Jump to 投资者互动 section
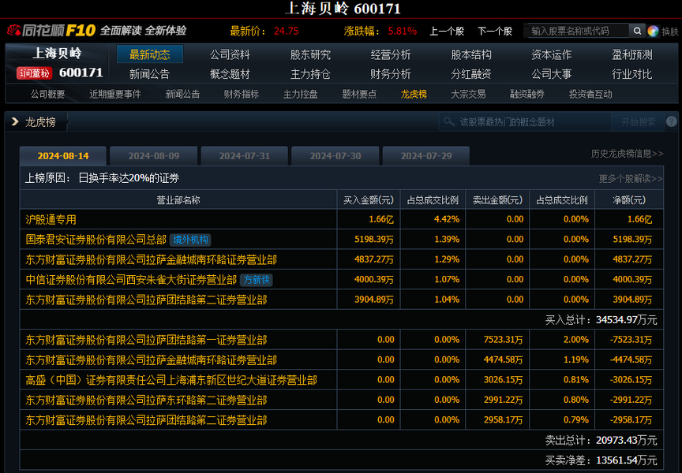Viewport: 682px width, 473px height. pos(590,95)
